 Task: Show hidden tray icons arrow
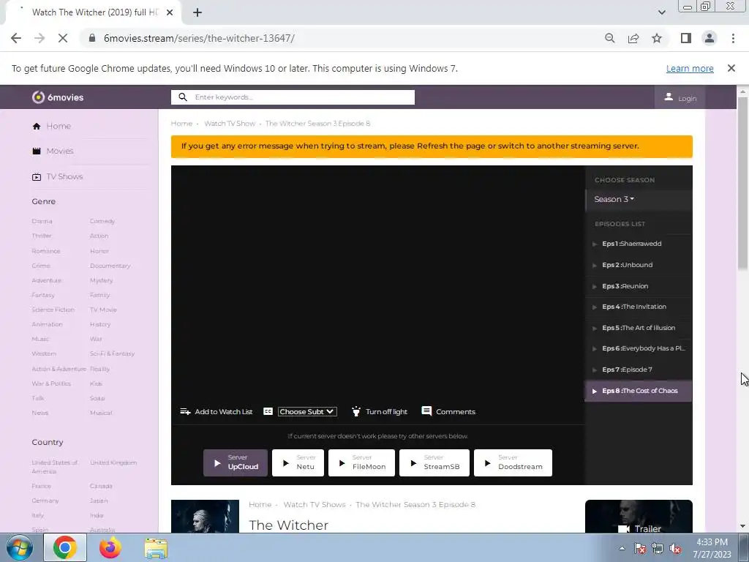click(x=622, y=549)
